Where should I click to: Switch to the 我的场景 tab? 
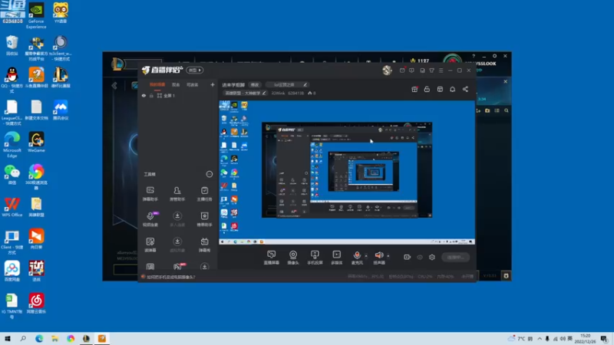157,84
